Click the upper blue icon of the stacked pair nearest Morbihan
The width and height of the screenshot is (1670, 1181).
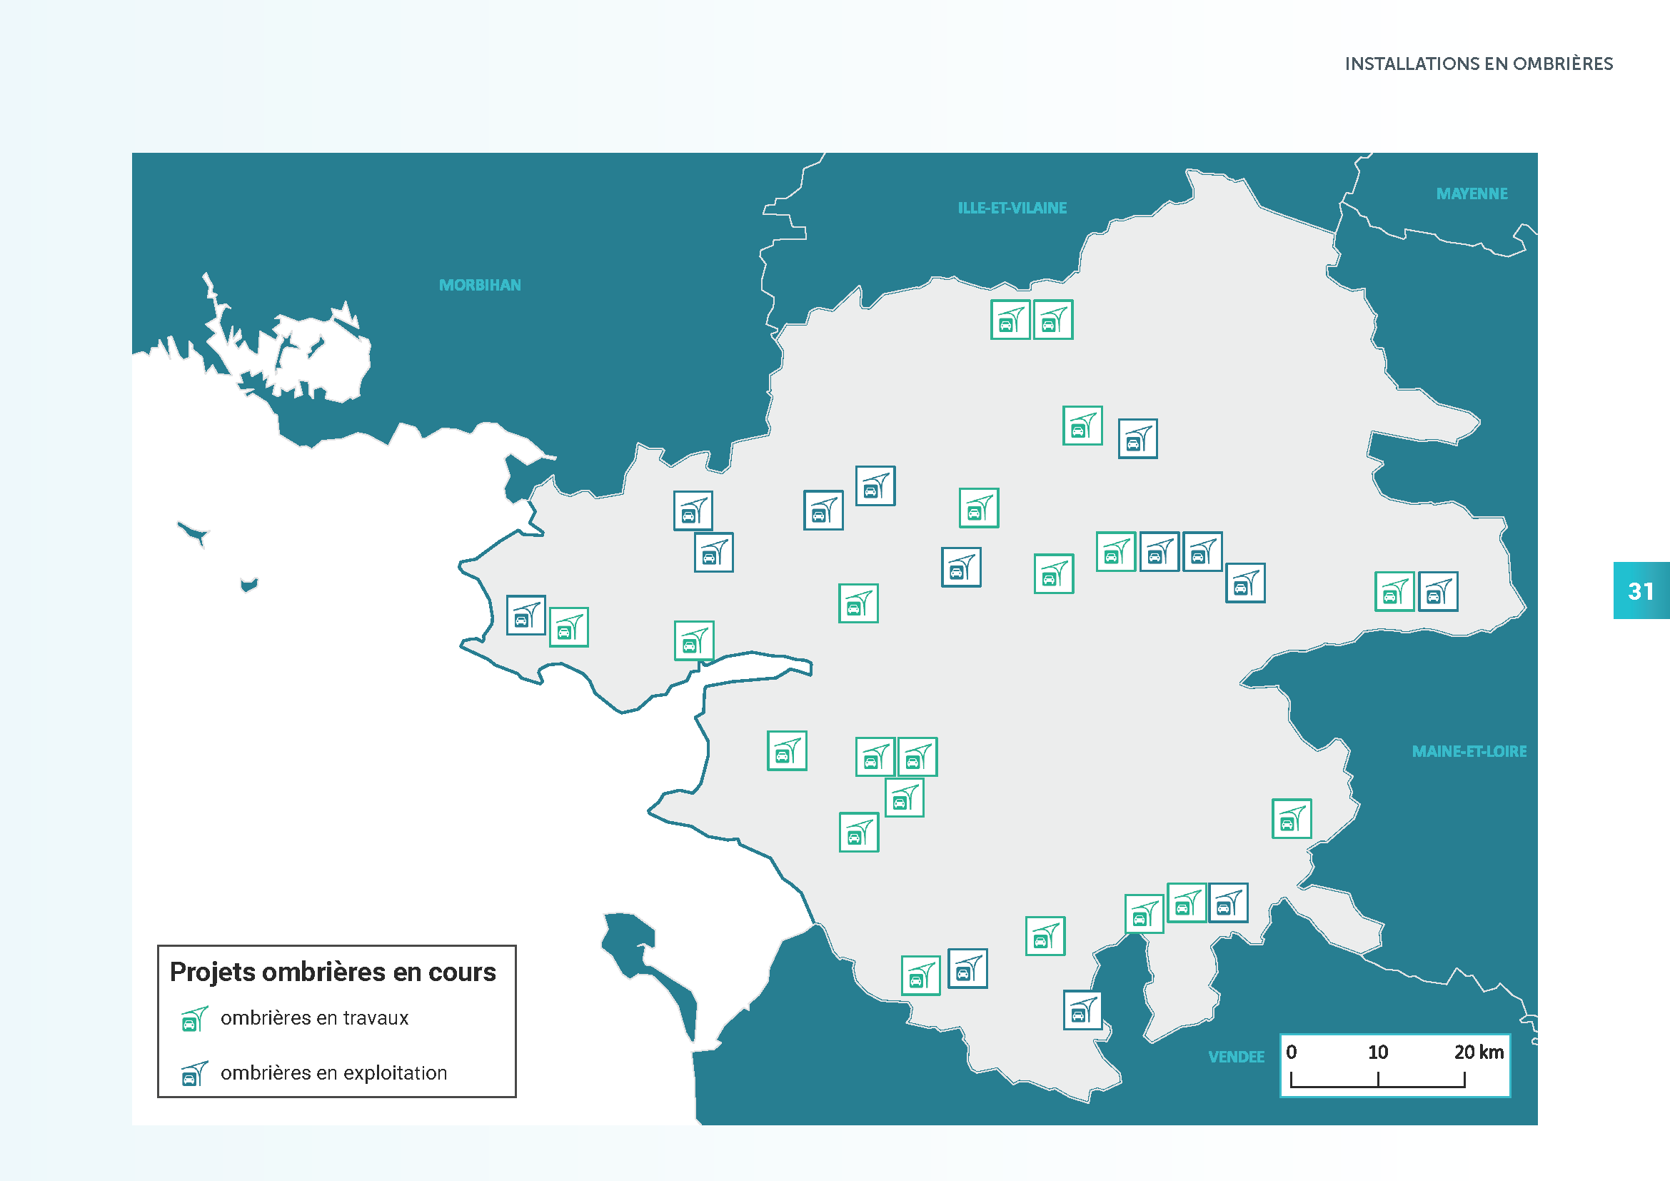point(693,511)
